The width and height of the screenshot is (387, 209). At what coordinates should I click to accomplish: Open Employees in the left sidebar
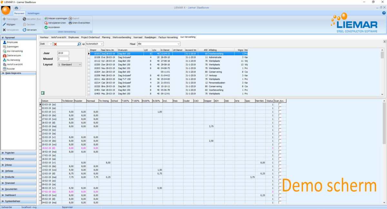point(10,42)
